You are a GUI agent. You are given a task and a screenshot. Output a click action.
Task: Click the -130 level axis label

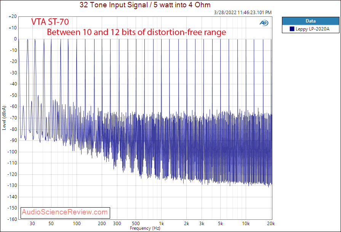click(x=12, y=185)
